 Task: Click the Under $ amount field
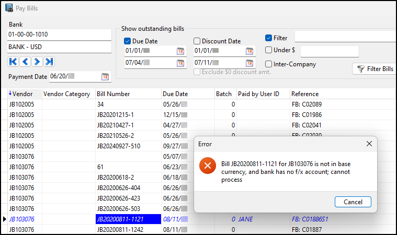click(330, 51)
